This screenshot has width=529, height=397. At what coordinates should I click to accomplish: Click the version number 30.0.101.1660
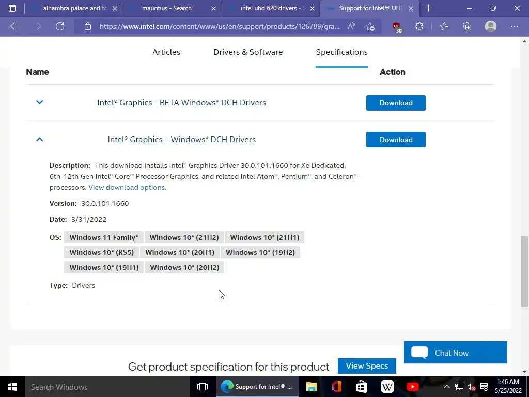(105, 203)
